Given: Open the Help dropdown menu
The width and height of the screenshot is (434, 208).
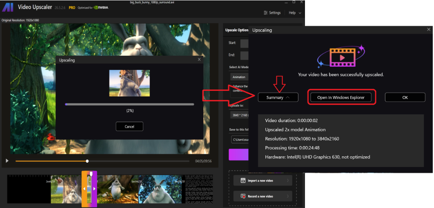Looking at the screenshot, I should 295,13.
